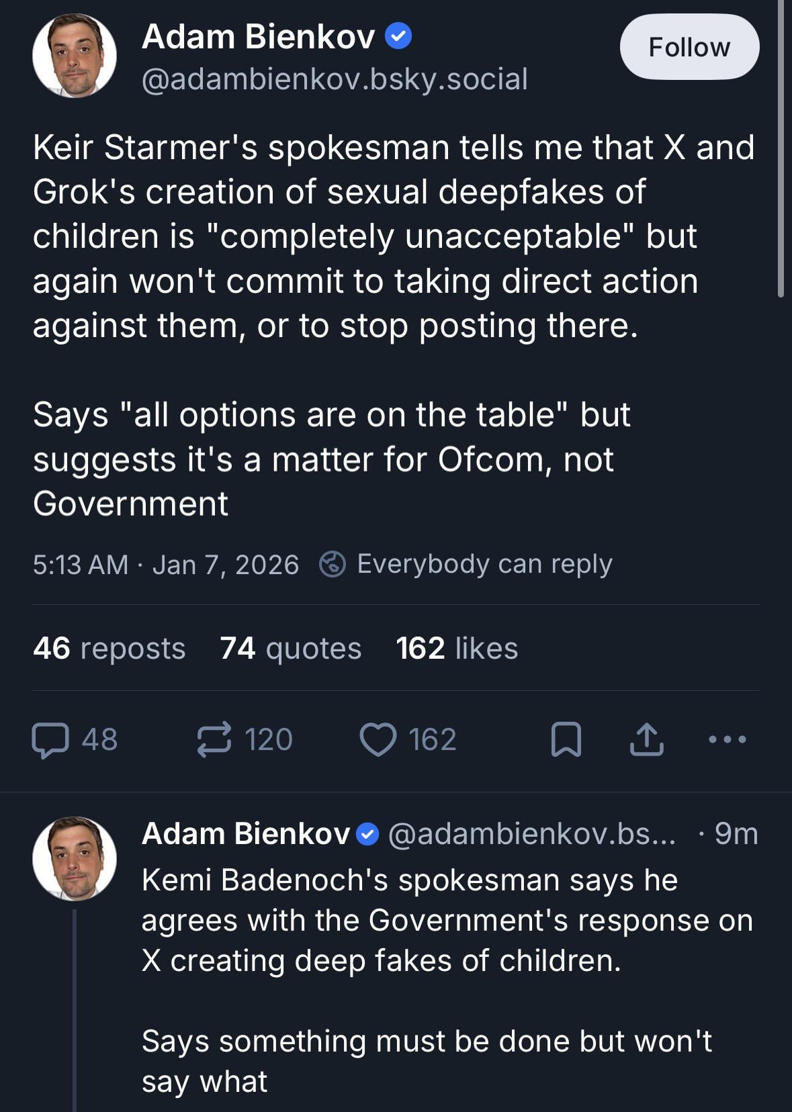Click the Adam Bienkov name in reply

(246, 834)
